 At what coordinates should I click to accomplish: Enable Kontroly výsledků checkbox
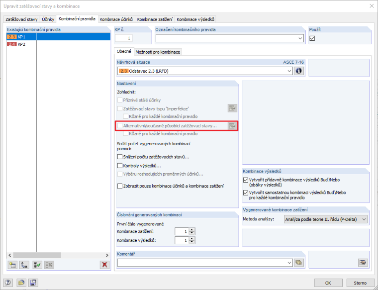click(x=120, y=166)
